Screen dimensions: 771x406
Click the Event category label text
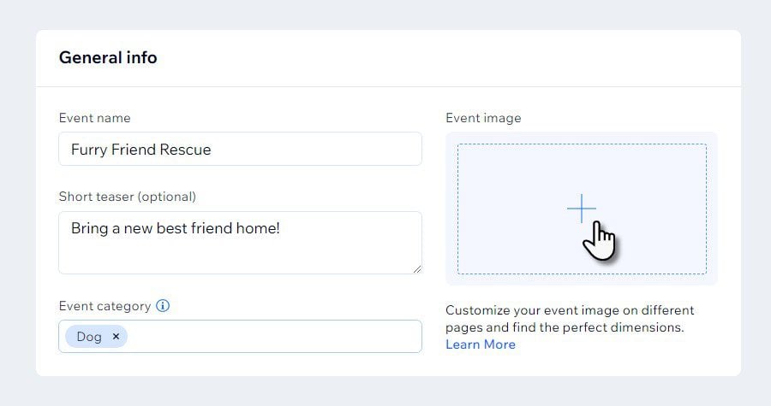pyautogui.click(x=105, y=305)
